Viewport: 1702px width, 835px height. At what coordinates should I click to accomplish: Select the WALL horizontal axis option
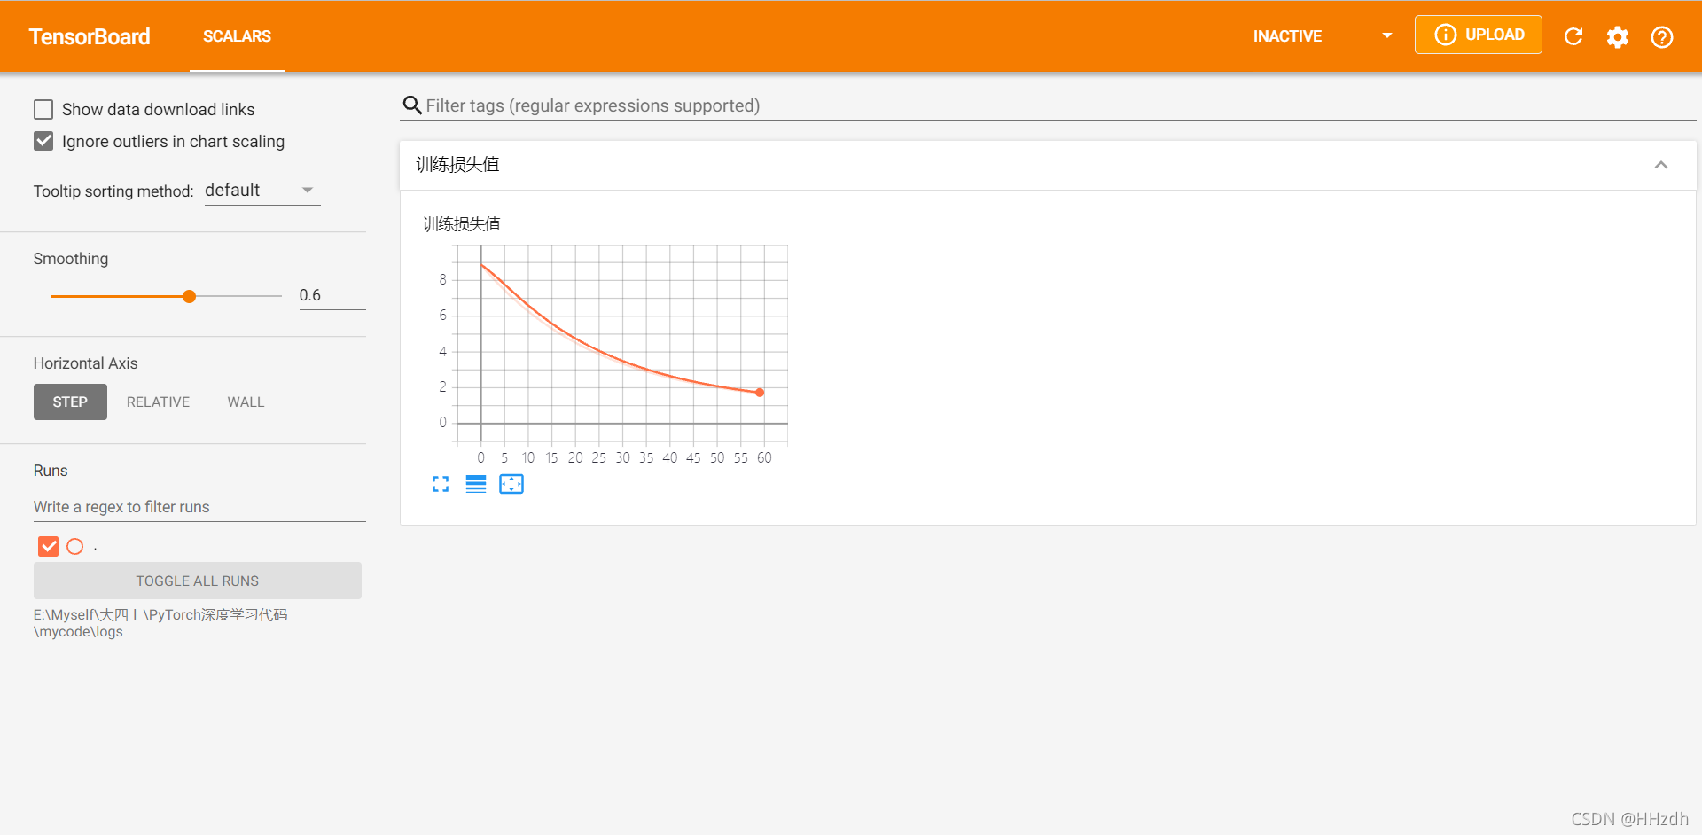246,402
